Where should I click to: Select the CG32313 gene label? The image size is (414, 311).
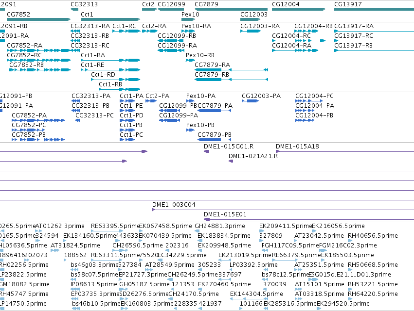point(84,4)
